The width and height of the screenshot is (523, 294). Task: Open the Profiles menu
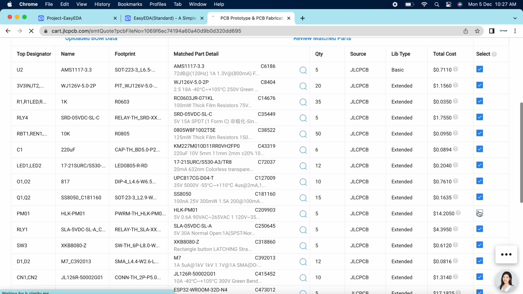(x=158, y=4)
